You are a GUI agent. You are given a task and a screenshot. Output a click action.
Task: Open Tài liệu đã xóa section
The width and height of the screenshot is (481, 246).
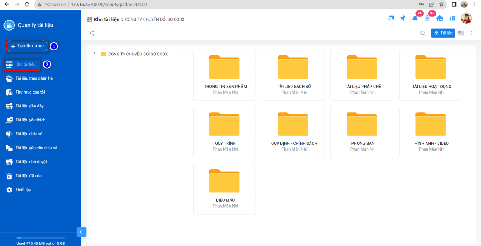click(28, 176)
